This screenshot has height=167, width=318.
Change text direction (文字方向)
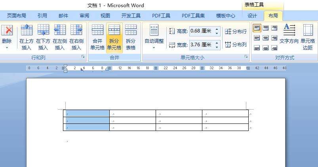pyautogui.click(x=289, y=34)
